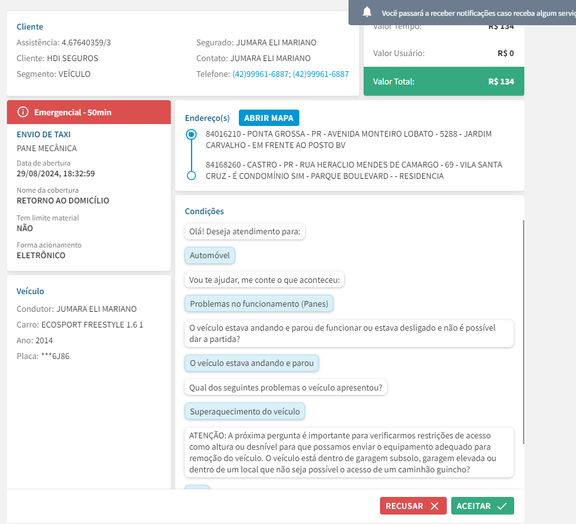Click the notification toast message text
The height and width of the screenshot is (524, 576).
point(476,12)
